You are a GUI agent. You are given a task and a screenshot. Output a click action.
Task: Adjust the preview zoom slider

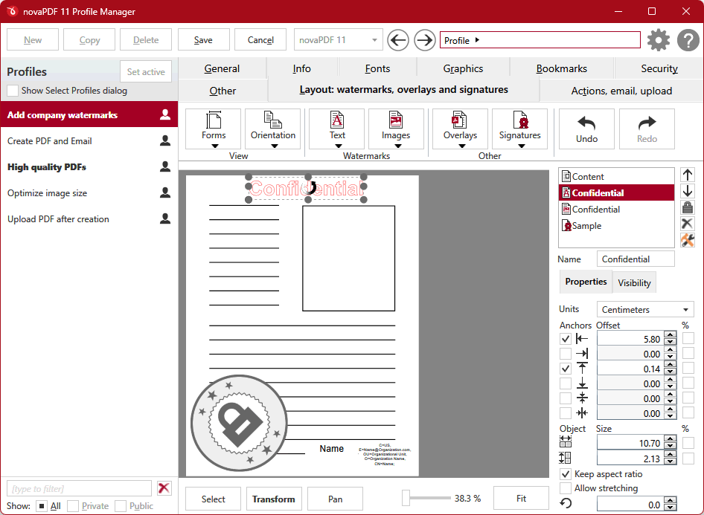406,498
